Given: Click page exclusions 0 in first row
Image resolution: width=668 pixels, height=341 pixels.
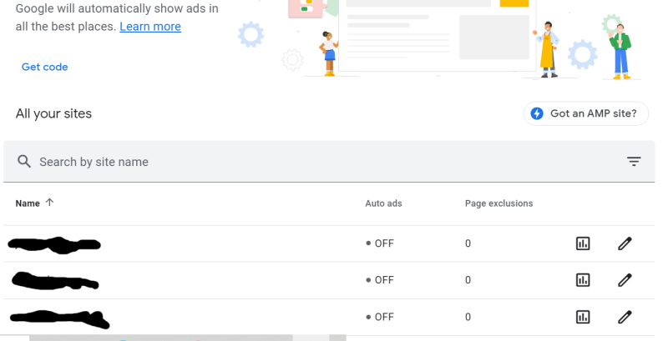Looking at the screenshot, I should coord(468,243).
